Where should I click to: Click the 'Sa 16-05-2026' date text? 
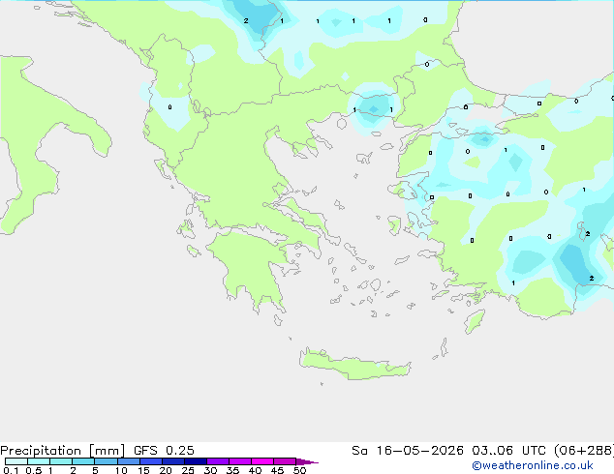tap(408, 451)
